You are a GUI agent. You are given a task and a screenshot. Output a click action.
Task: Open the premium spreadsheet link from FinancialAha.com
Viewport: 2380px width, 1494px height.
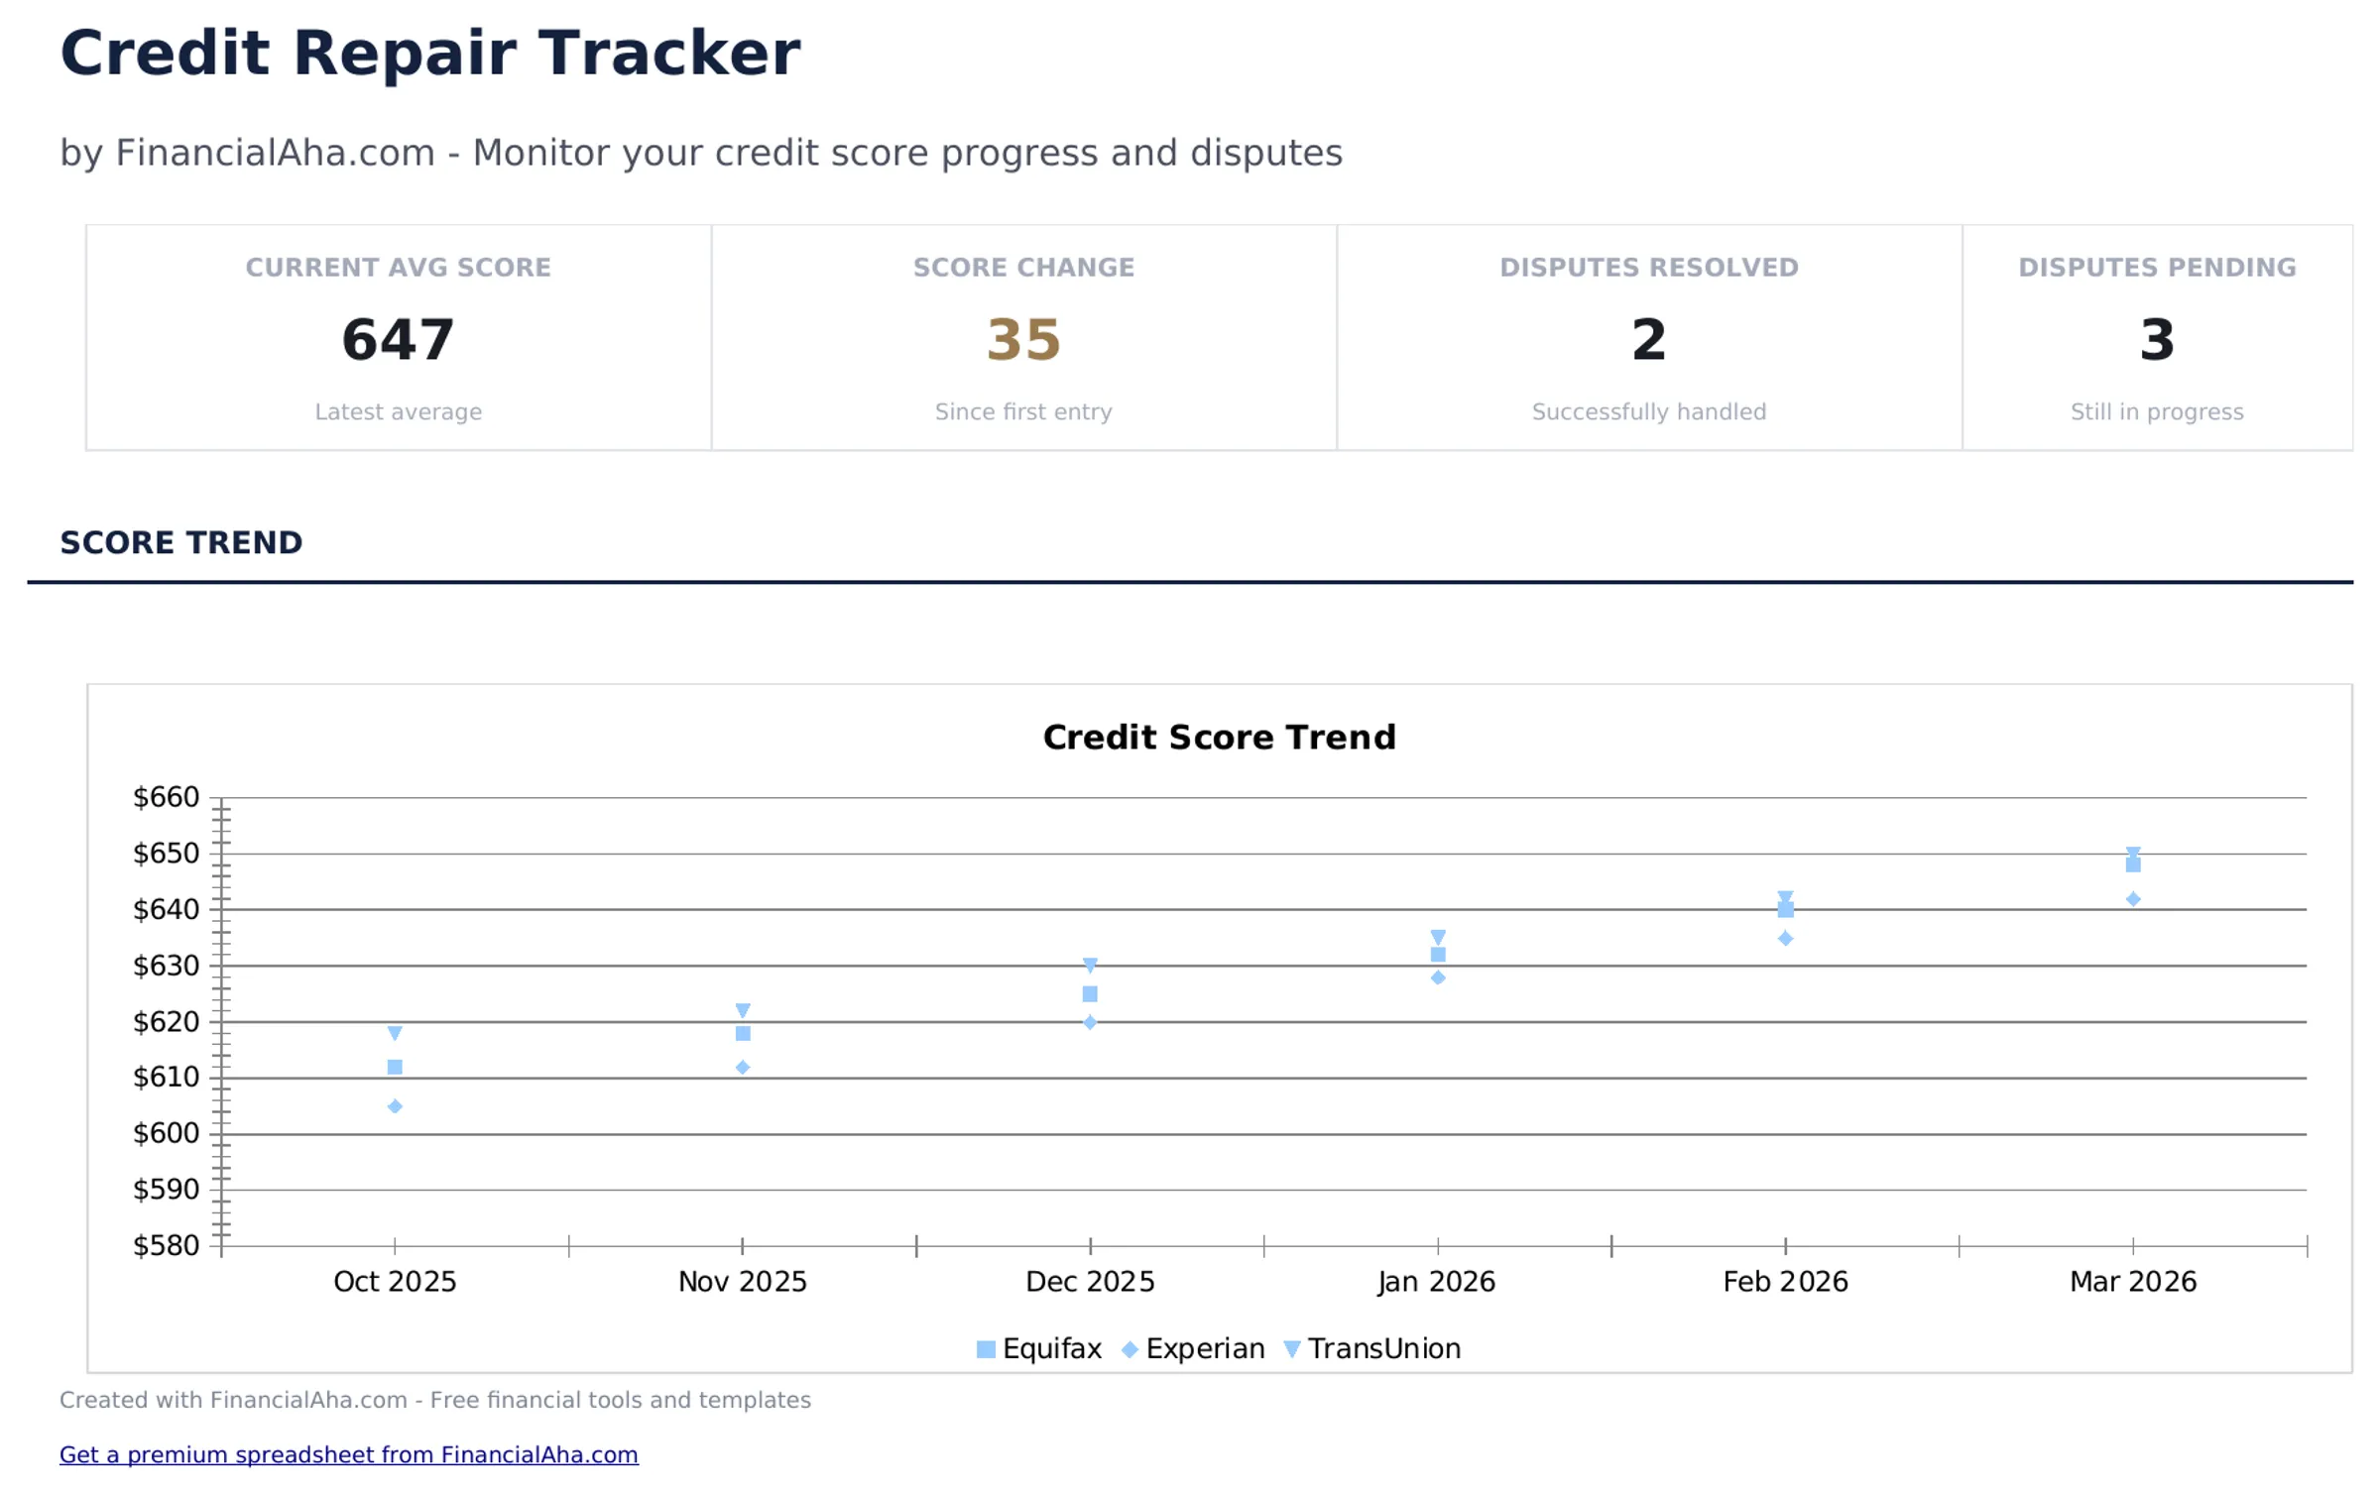349,1454
